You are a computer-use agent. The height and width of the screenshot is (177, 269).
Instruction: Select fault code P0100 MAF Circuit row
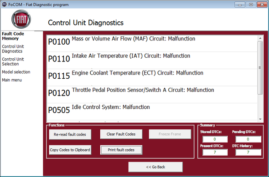[x=152, y=43]
